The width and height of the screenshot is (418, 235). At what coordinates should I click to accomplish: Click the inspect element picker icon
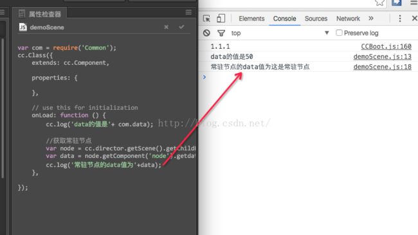(x=206, y=19)
